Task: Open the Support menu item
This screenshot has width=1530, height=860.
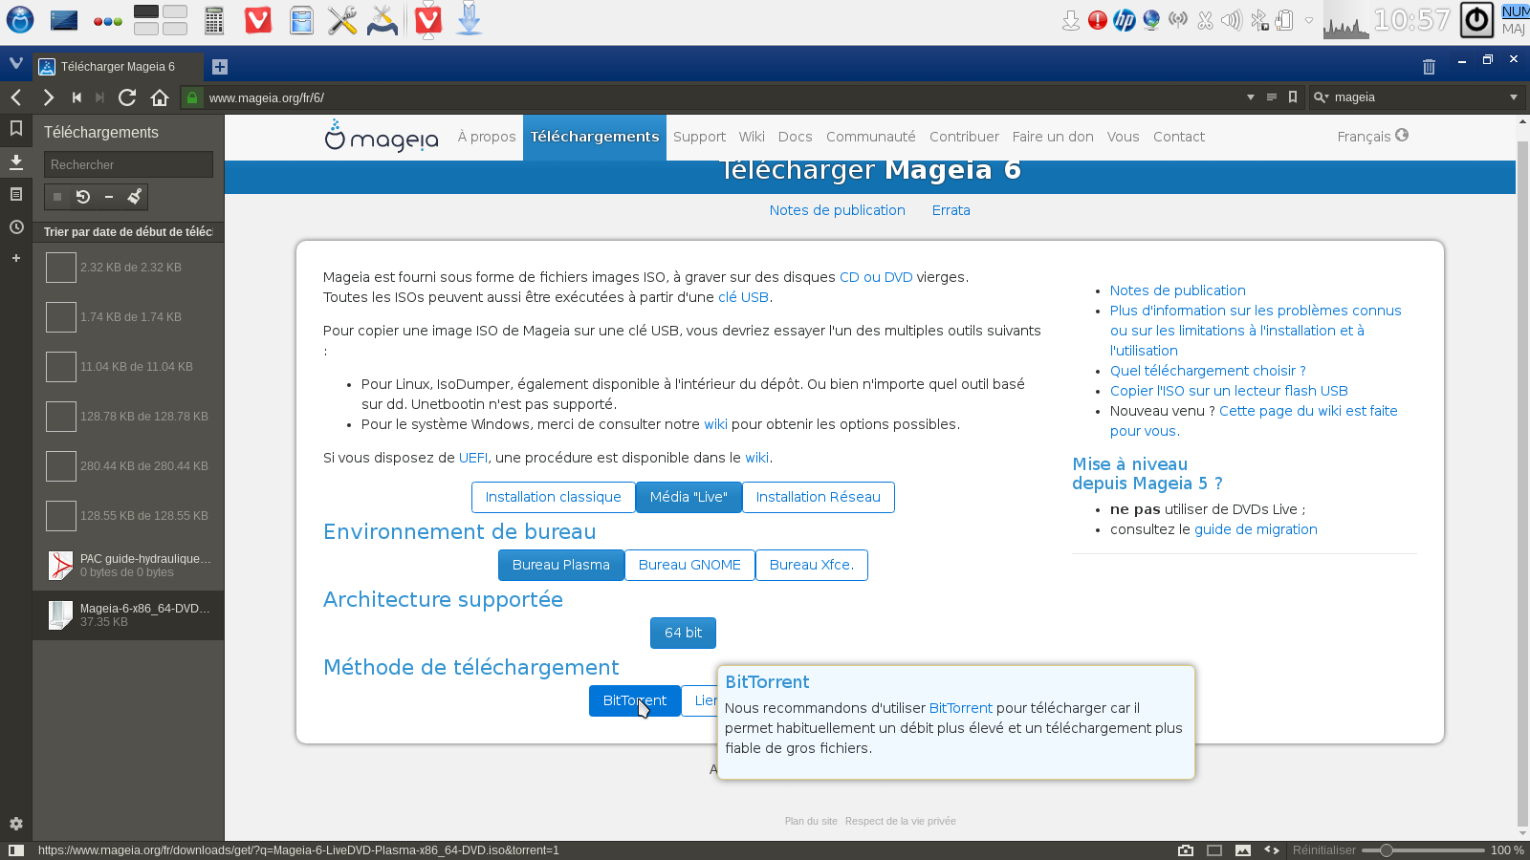Action: 699,137
